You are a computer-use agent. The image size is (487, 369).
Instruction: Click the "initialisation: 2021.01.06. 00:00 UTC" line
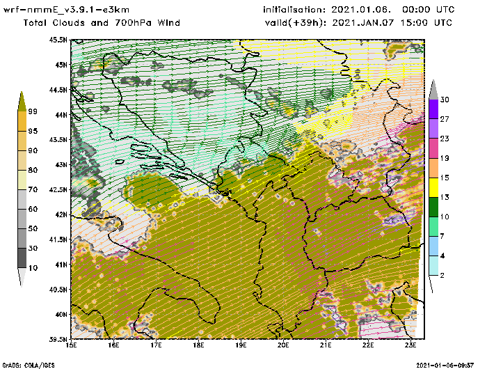click(359, 10)
